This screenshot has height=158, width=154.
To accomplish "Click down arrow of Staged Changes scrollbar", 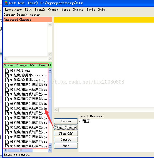I will pos(50,145).
